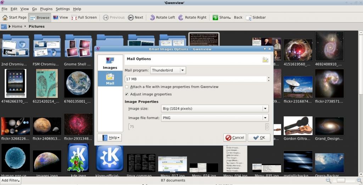Rotate the image right
363x185 pixels.
pos(192,17)
